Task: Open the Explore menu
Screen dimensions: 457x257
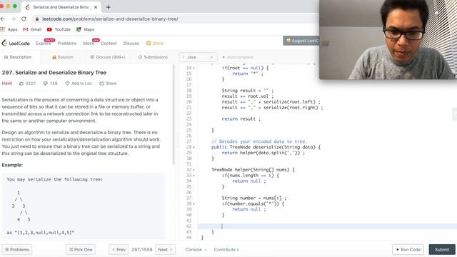Action: (x=43, y=43)
